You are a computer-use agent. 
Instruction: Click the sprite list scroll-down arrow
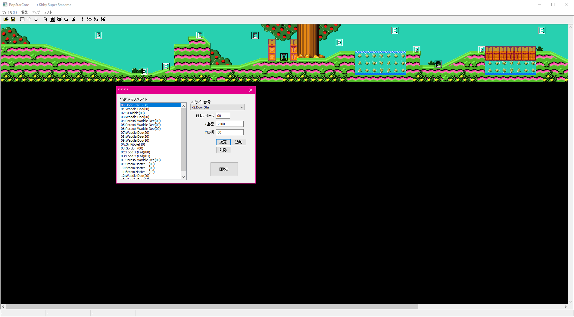pyautogui.click(x=184, y=177)
